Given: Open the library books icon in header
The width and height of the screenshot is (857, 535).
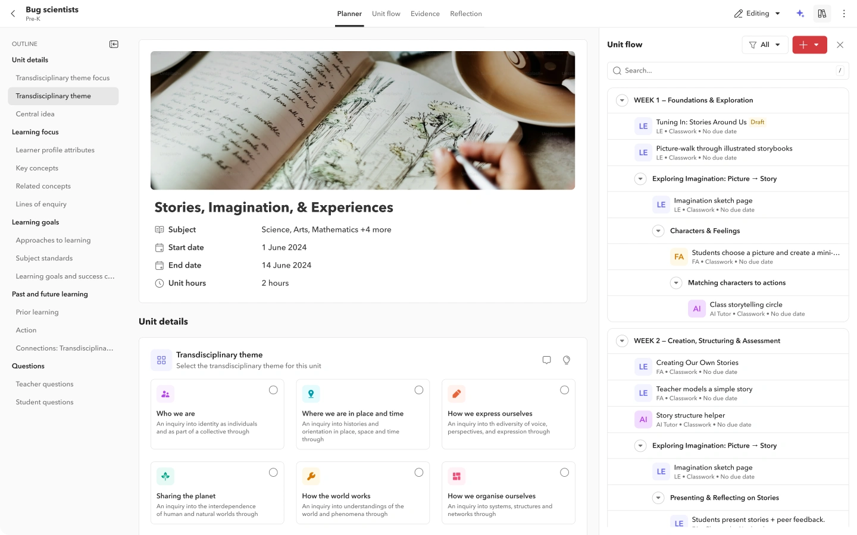Looking at the screenshot, I should click(x=822, y=14).
